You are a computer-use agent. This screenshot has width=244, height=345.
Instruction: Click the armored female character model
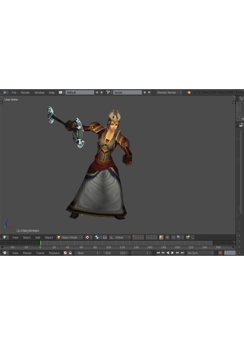(x=104, y=167)
